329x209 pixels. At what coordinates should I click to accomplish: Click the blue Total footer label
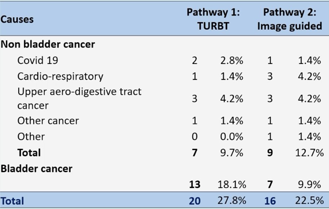coord(12,201)
